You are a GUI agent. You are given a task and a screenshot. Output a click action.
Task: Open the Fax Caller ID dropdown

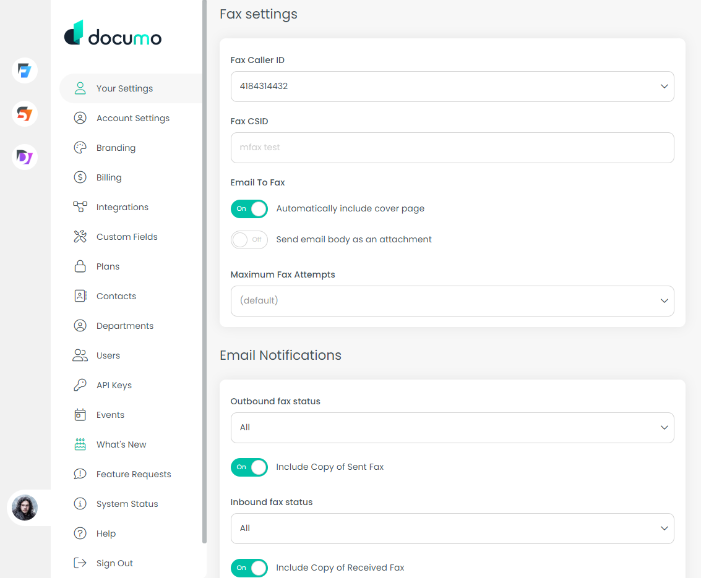click(x=452, y=87)
